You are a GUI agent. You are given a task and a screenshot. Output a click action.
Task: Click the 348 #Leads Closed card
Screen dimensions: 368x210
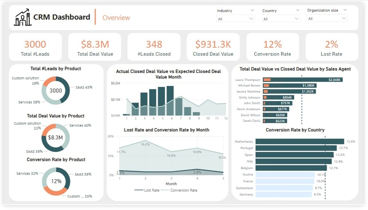point(154,47)
